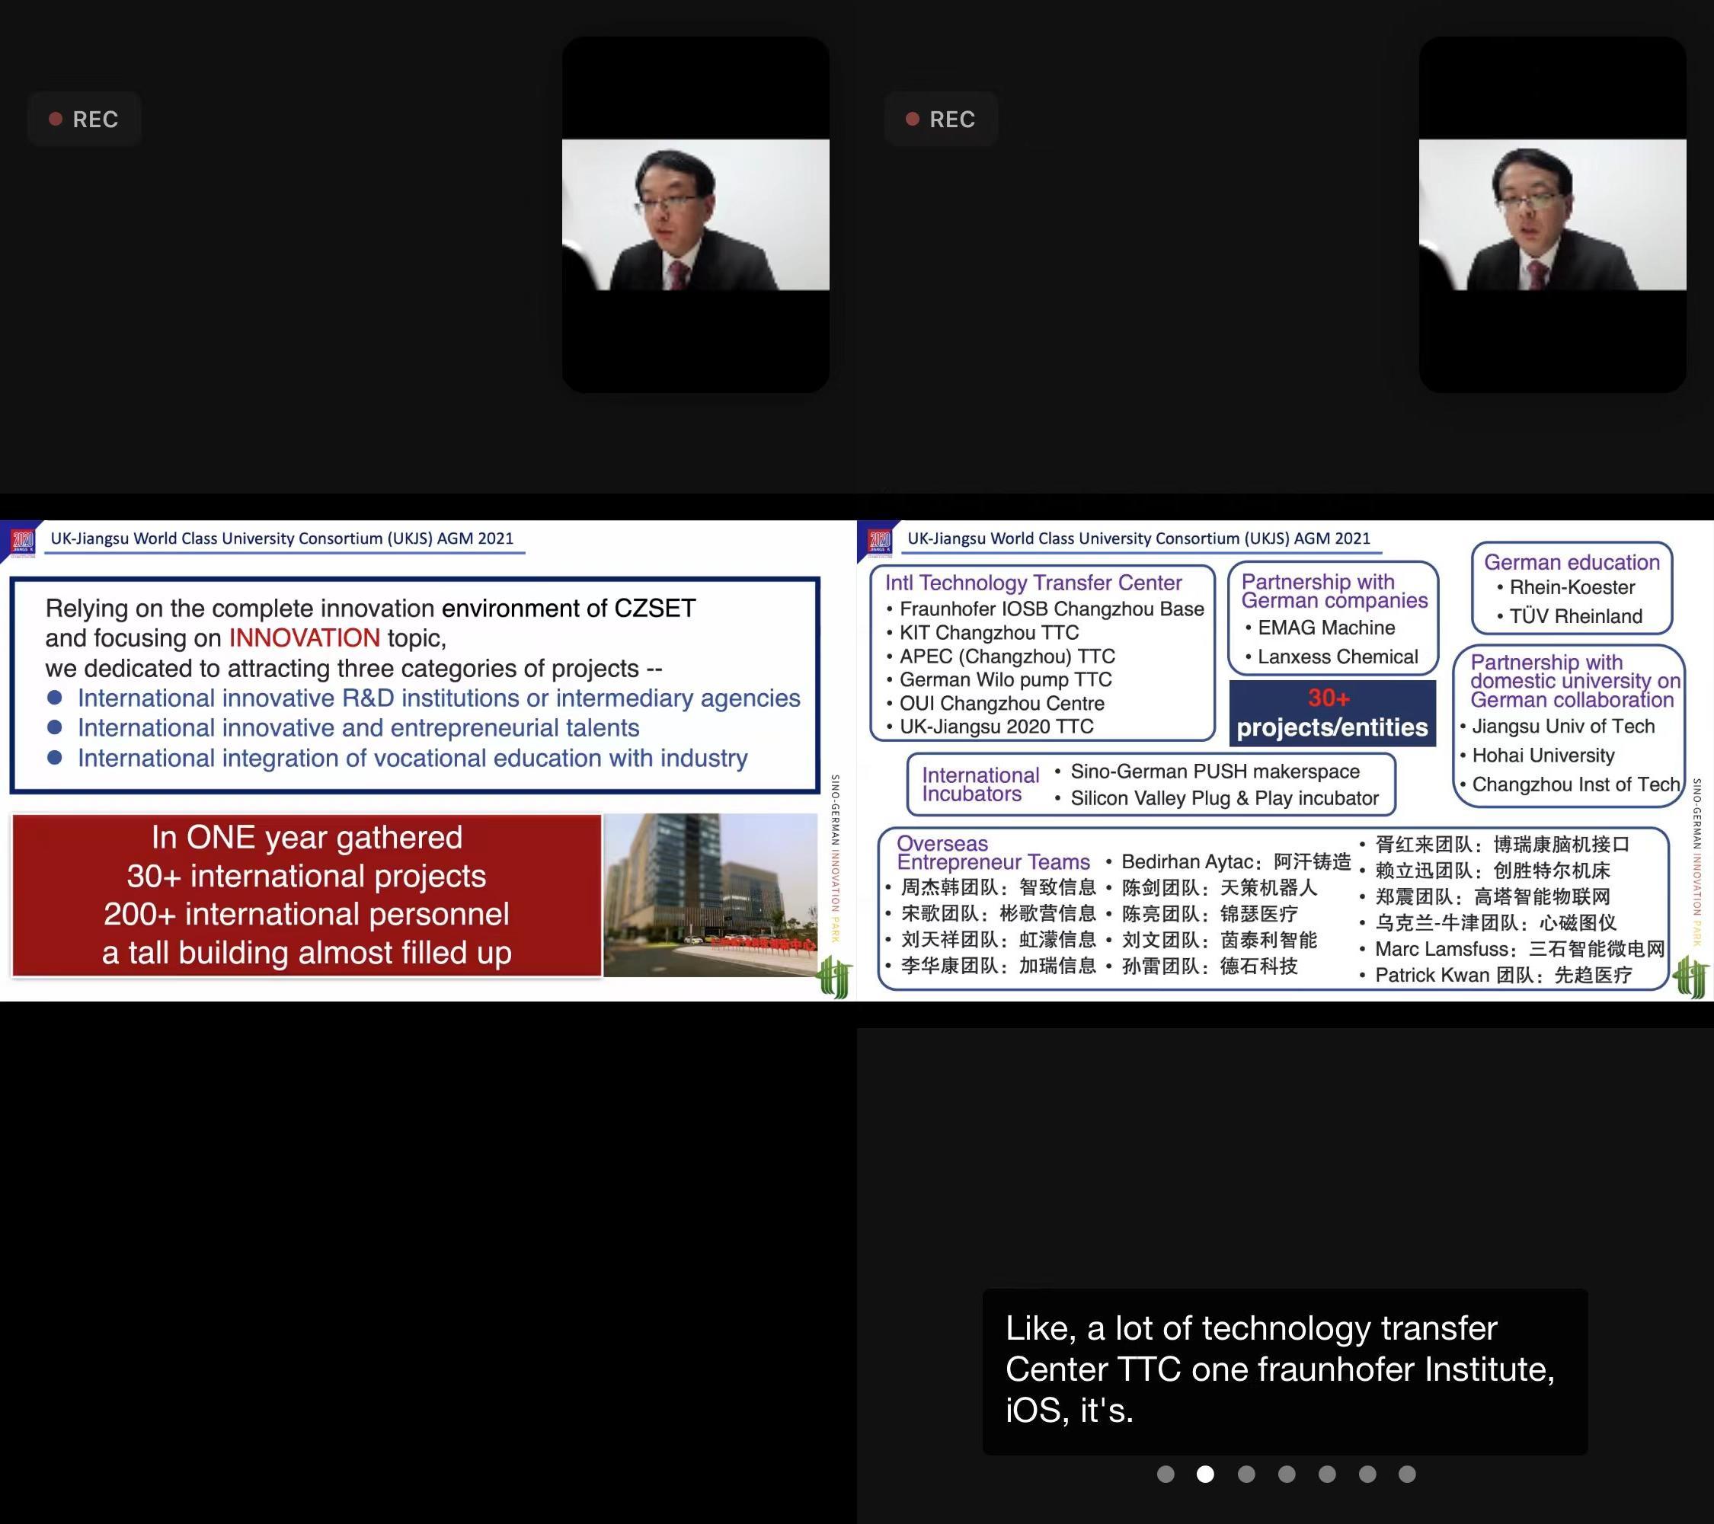Select 'EMAG Machine' bullet
This screenshot has height=1524, width=1714.
tap(1325, 628)
